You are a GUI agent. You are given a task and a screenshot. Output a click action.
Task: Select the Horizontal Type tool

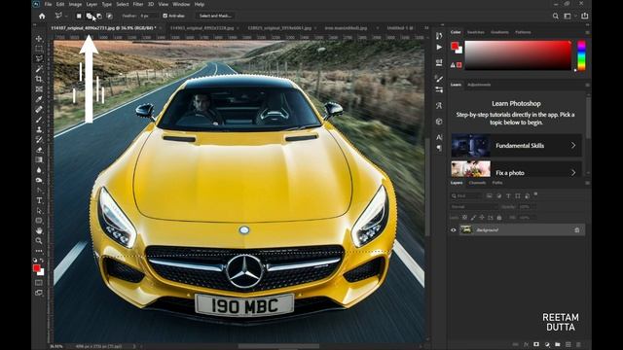coord(39,200)
